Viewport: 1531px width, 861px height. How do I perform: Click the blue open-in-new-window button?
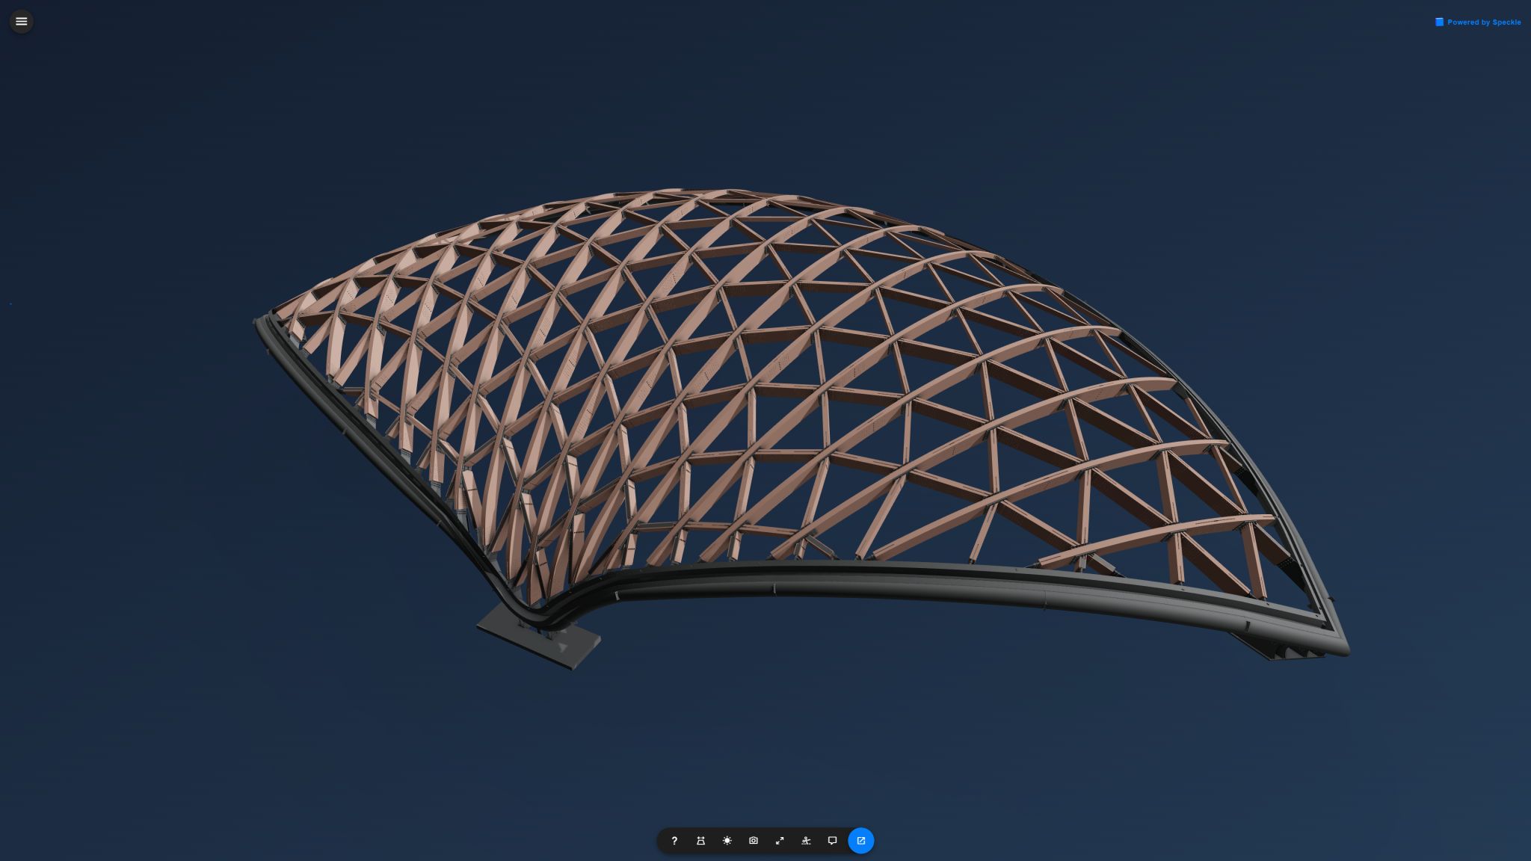point(861,841)
